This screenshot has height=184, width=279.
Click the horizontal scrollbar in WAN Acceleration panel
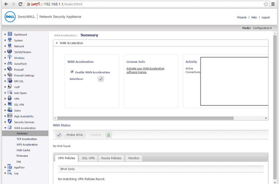(x=145, y=118)
